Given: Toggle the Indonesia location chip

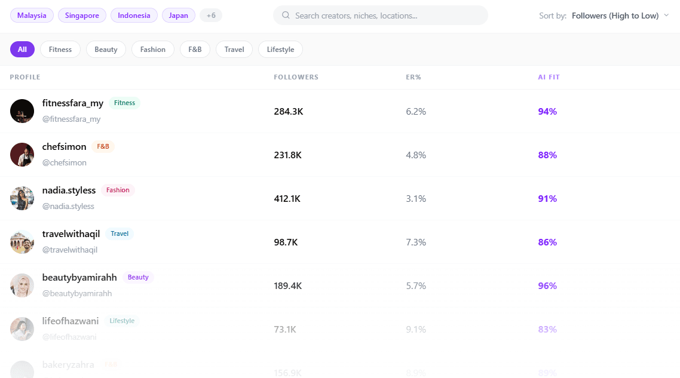Looking at the screenshot, I should [134, 16].
